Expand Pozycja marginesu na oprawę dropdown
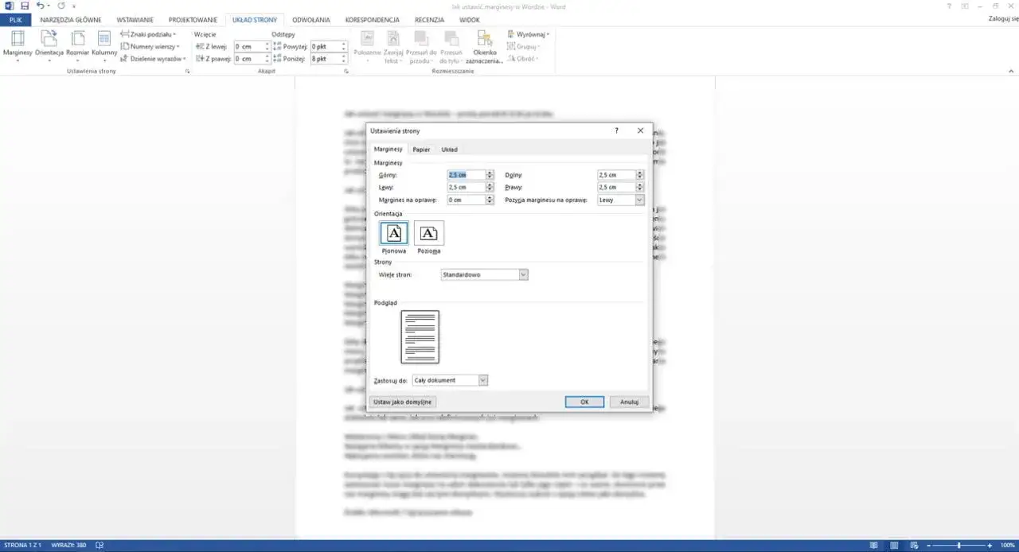This screenshot has height=552, width=1019. (x=639, y=200)
